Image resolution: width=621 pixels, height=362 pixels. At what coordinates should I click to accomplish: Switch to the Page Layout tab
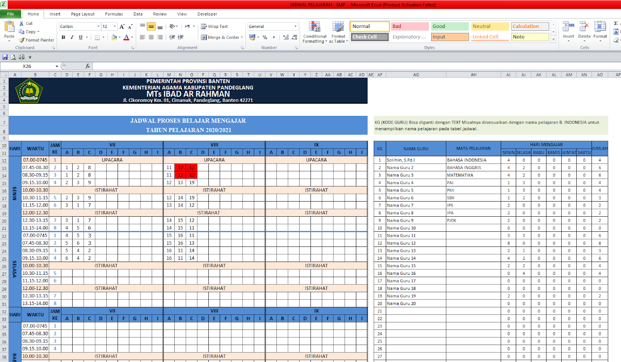click(x=83, y=14)
